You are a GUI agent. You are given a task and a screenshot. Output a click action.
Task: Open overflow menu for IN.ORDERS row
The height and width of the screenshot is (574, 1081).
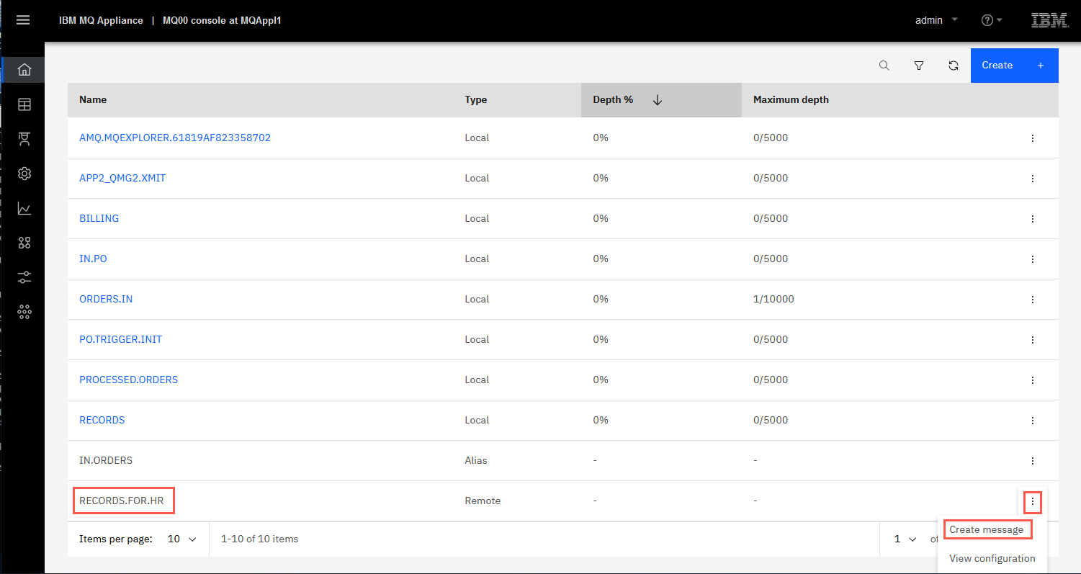[x=1033, y=460]
